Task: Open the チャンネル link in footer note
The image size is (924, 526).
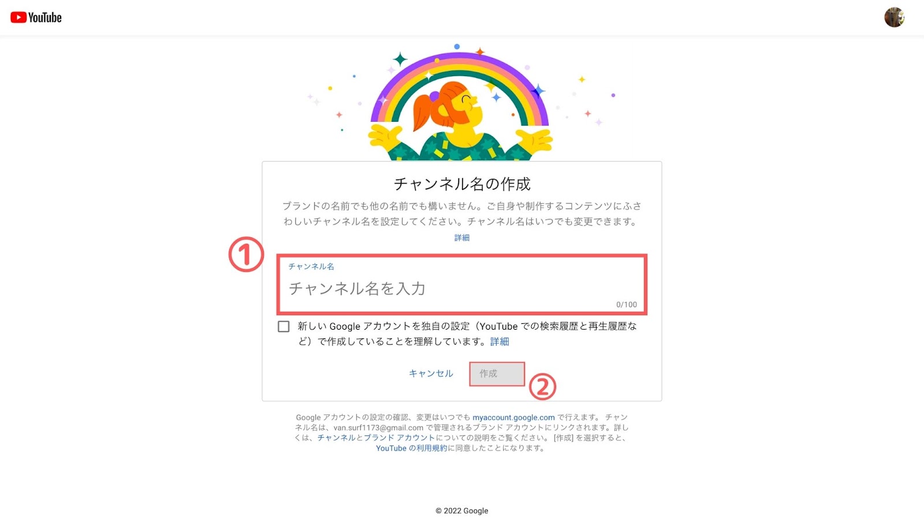Action: (x=336, y=438)
